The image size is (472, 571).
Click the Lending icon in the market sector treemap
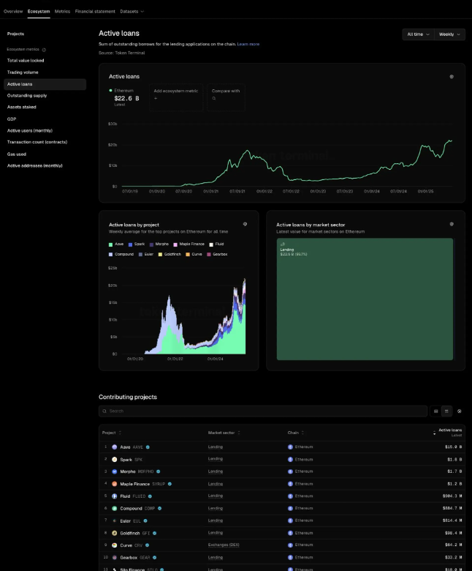pos(283,244)
